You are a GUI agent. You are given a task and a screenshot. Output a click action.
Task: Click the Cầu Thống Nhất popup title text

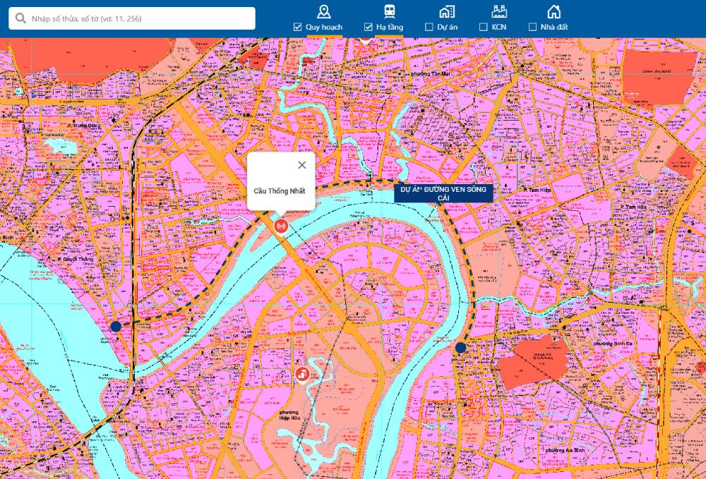(x=280, y=191)
